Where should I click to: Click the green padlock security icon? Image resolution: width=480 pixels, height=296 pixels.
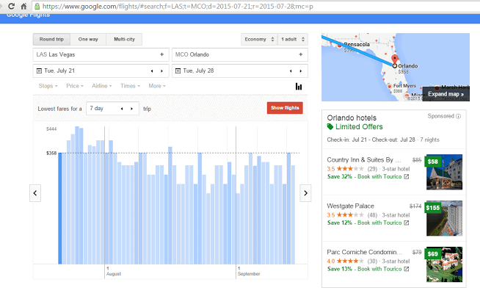point(37,6)
